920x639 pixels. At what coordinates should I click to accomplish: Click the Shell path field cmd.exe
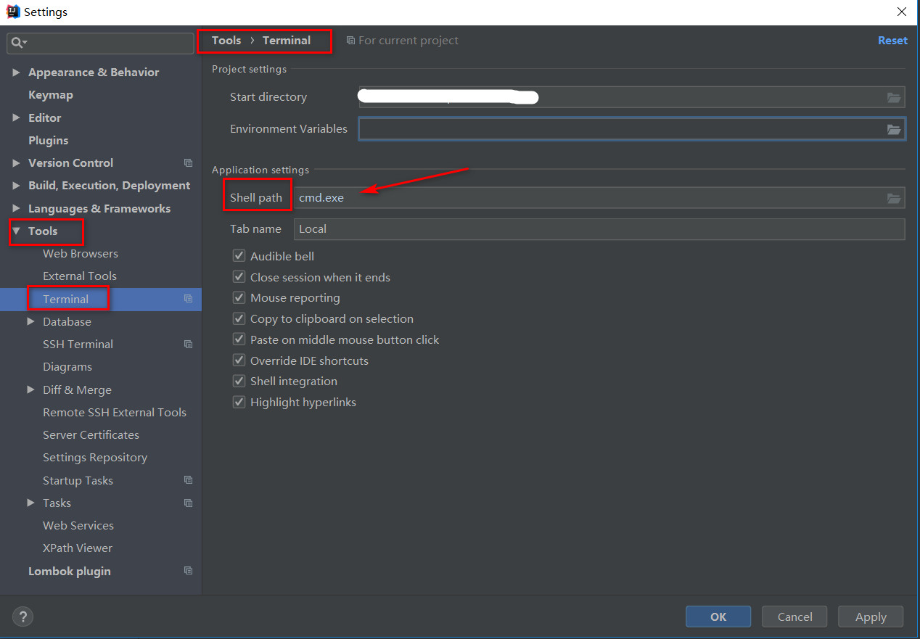(599, 198)
